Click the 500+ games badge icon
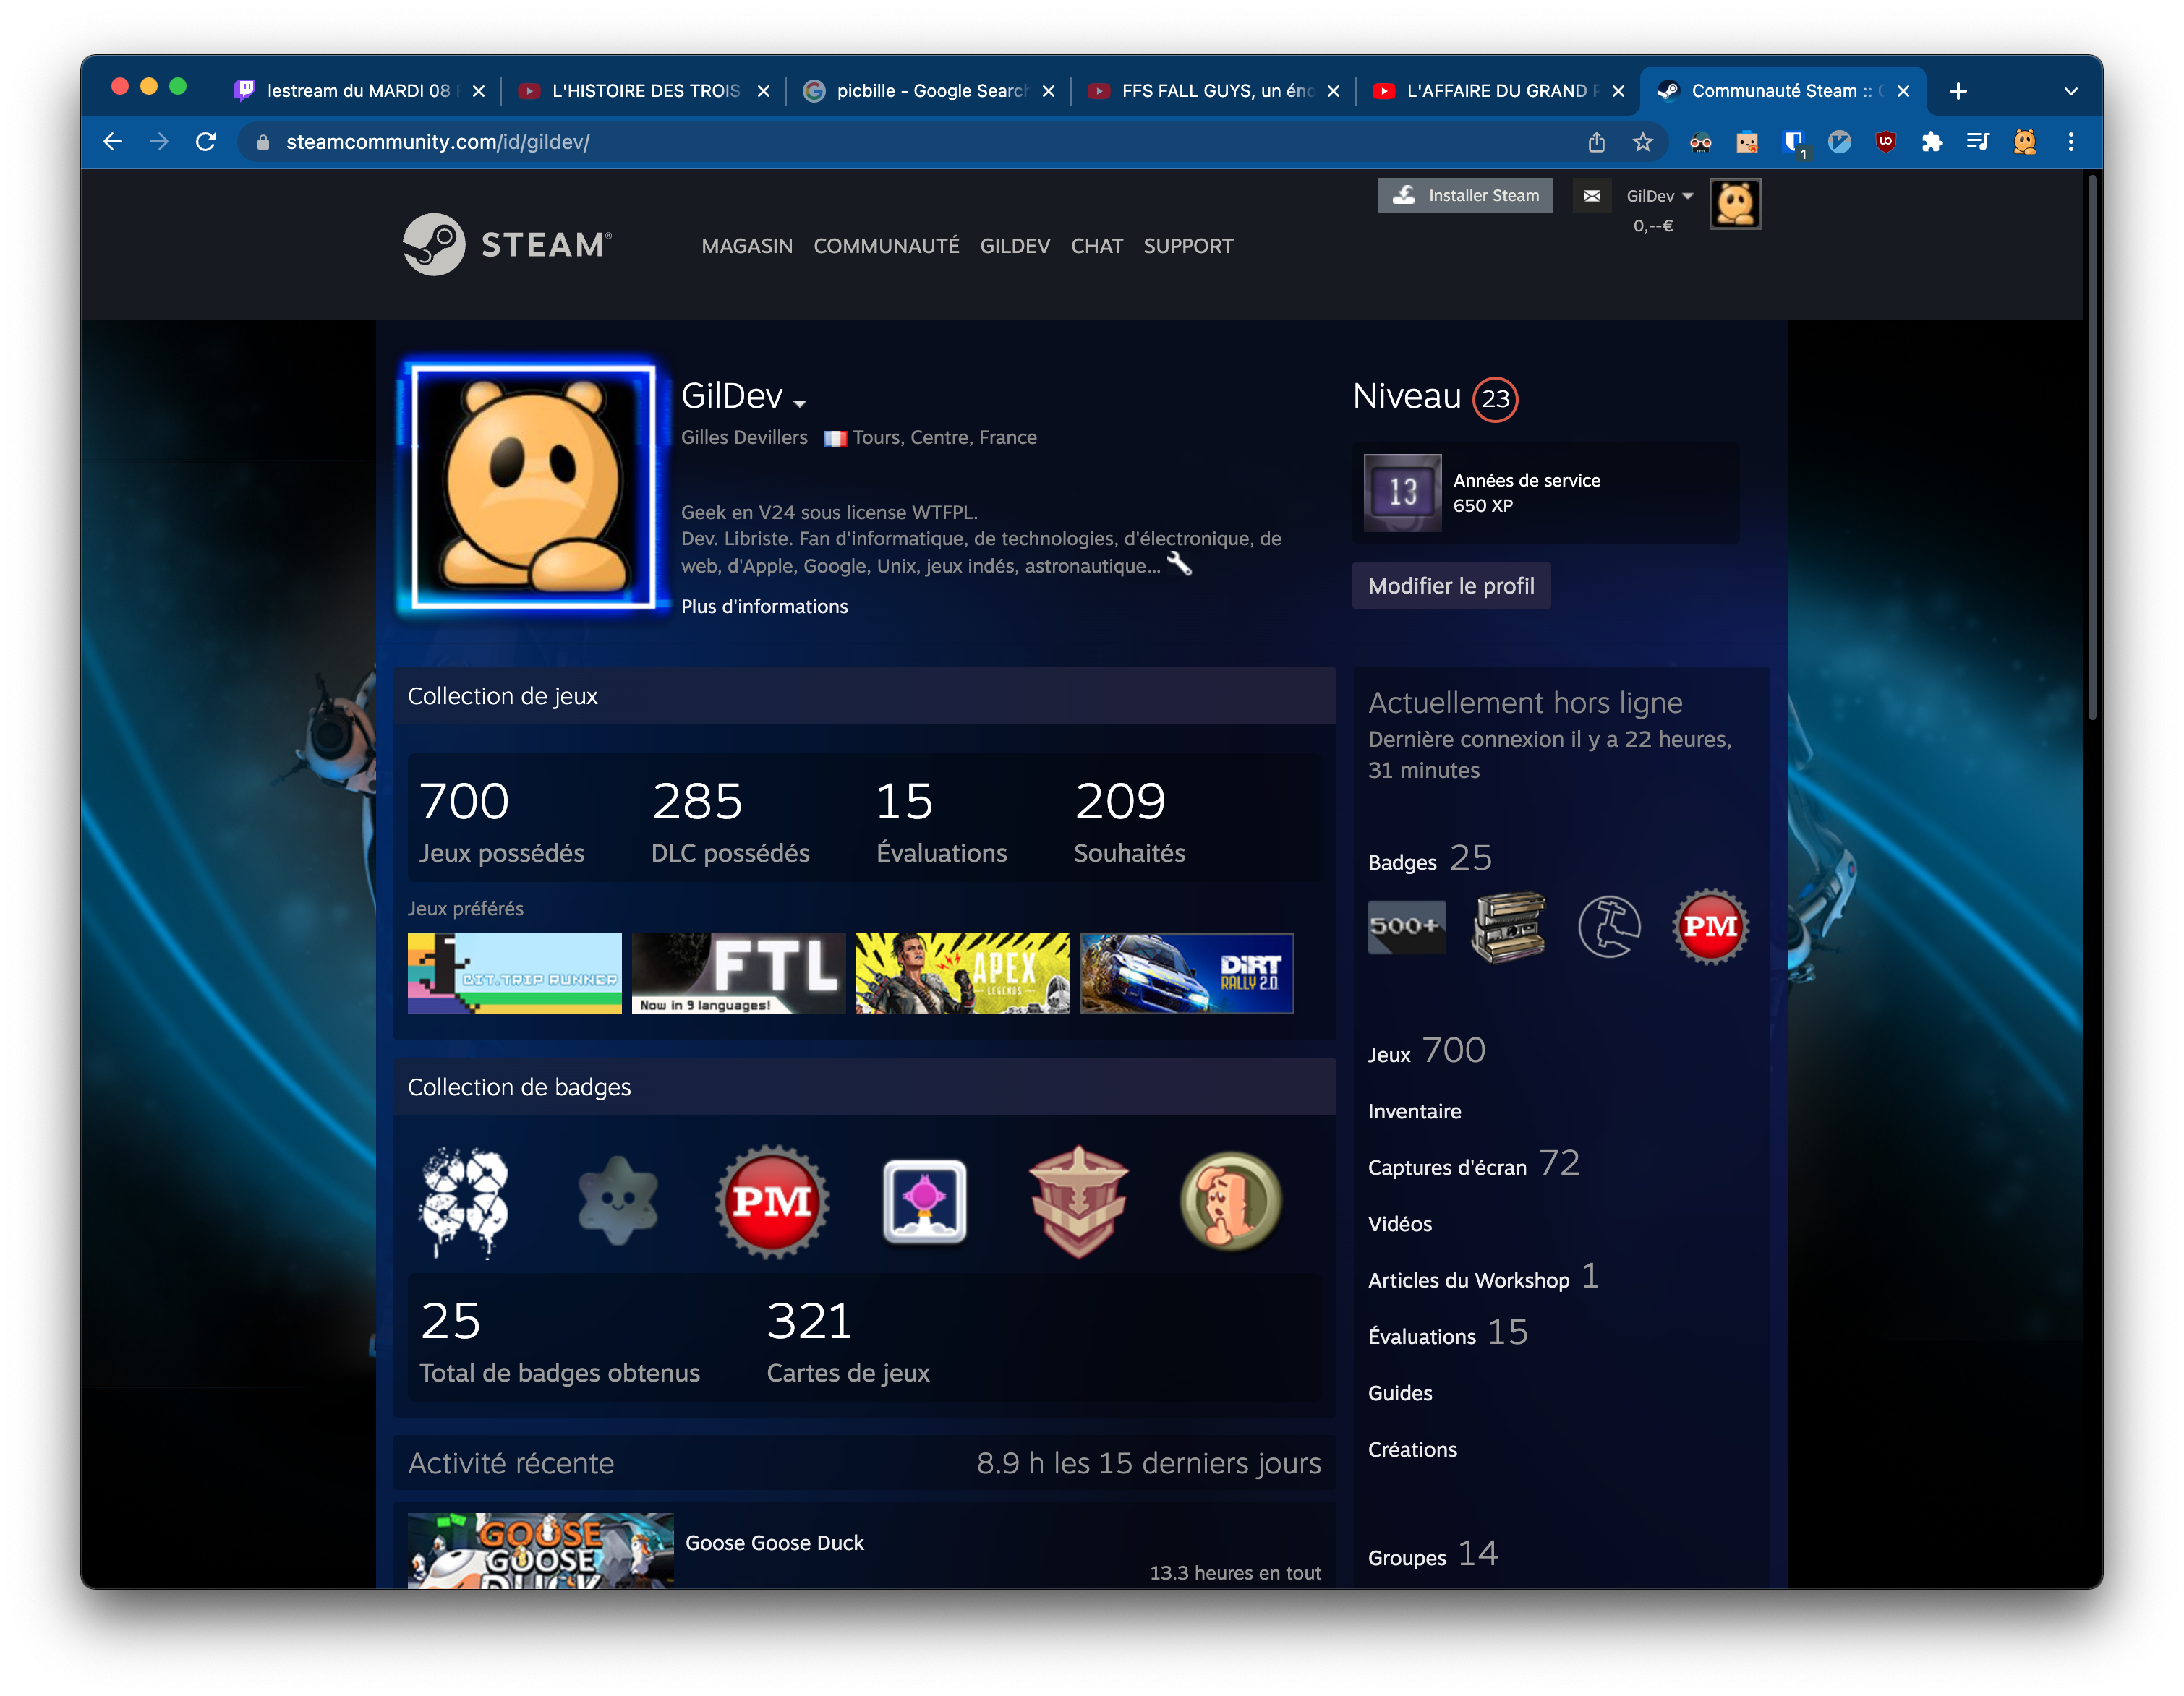Viewport: 2184px width, 1696px height. click(x=1407, y=927)
